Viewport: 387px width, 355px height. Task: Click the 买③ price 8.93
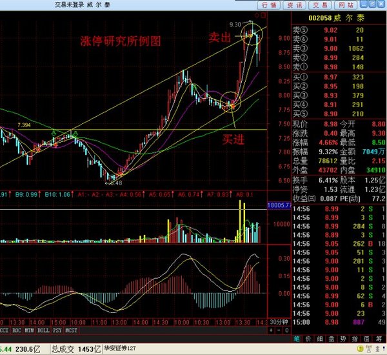(330, 96)
